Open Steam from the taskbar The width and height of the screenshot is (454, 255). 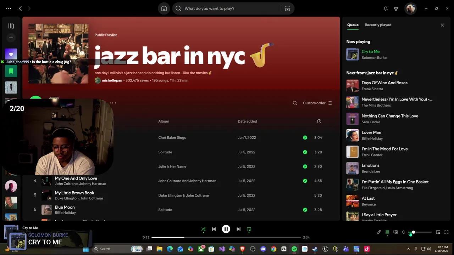click(315, 249)
